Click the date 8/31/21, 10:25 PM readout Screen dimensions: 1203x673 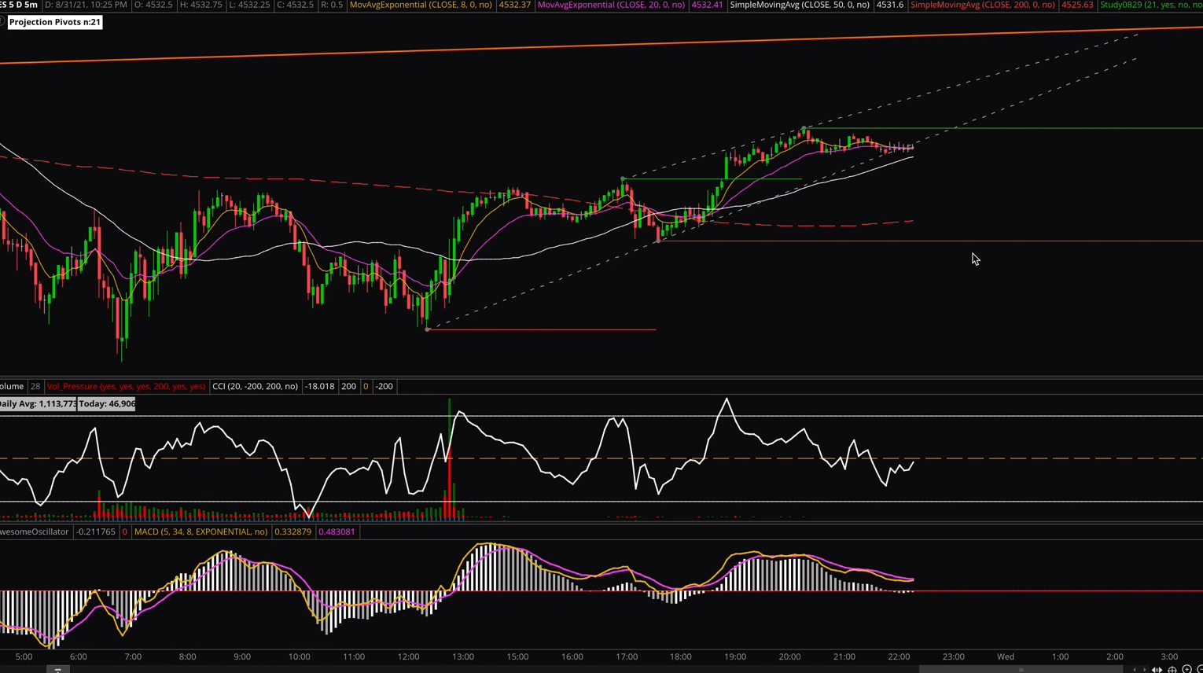tap(86, 5)
